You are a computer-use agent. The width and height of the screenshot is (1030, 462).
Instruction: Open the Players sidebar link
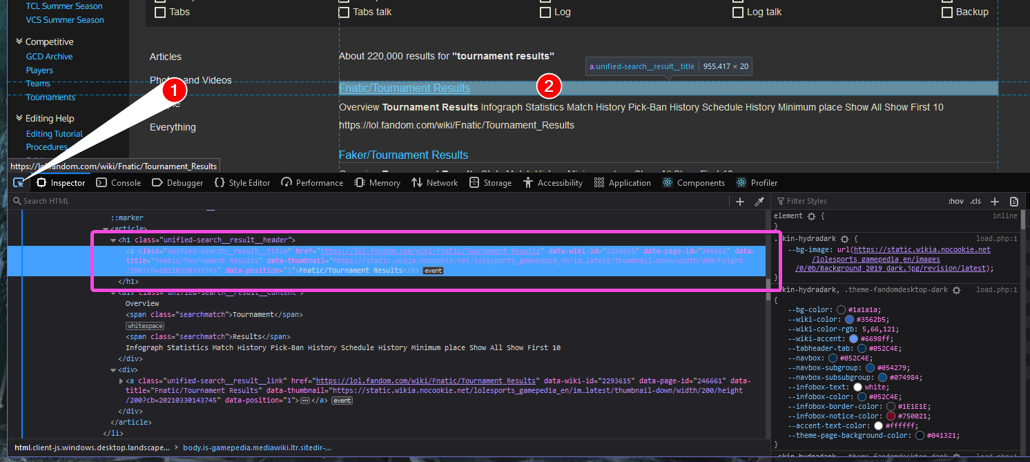(x=39, y=70)
